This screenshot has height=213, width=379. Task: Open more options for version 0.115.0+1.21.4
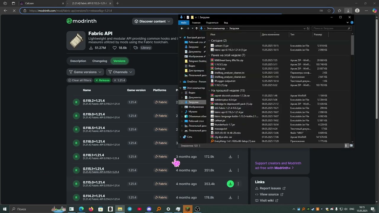[x=238, y=184]
